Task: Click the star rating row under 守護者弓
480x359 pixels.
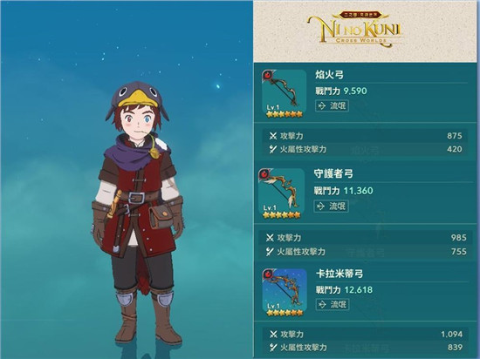Action: (x=281, y=214)
